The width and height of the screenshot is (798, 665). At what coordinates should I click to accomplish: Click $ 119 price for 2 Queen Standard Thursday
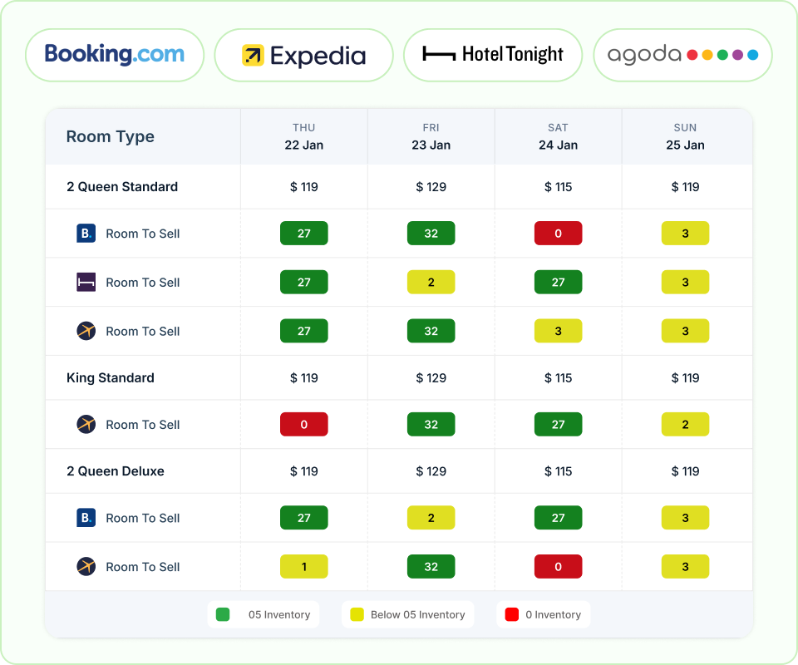(x=304, y=187)
